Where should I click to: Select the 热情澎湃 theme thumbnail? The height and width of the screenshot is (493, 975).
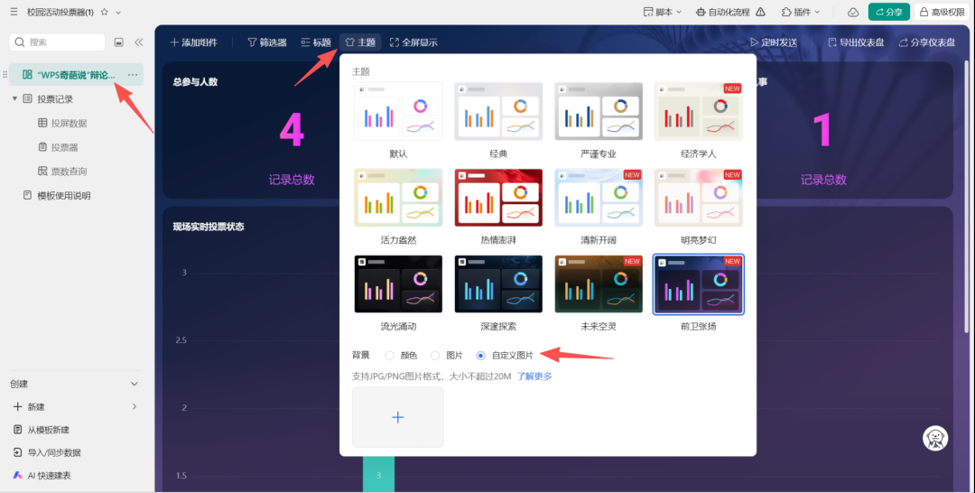[x=498, y=198]
